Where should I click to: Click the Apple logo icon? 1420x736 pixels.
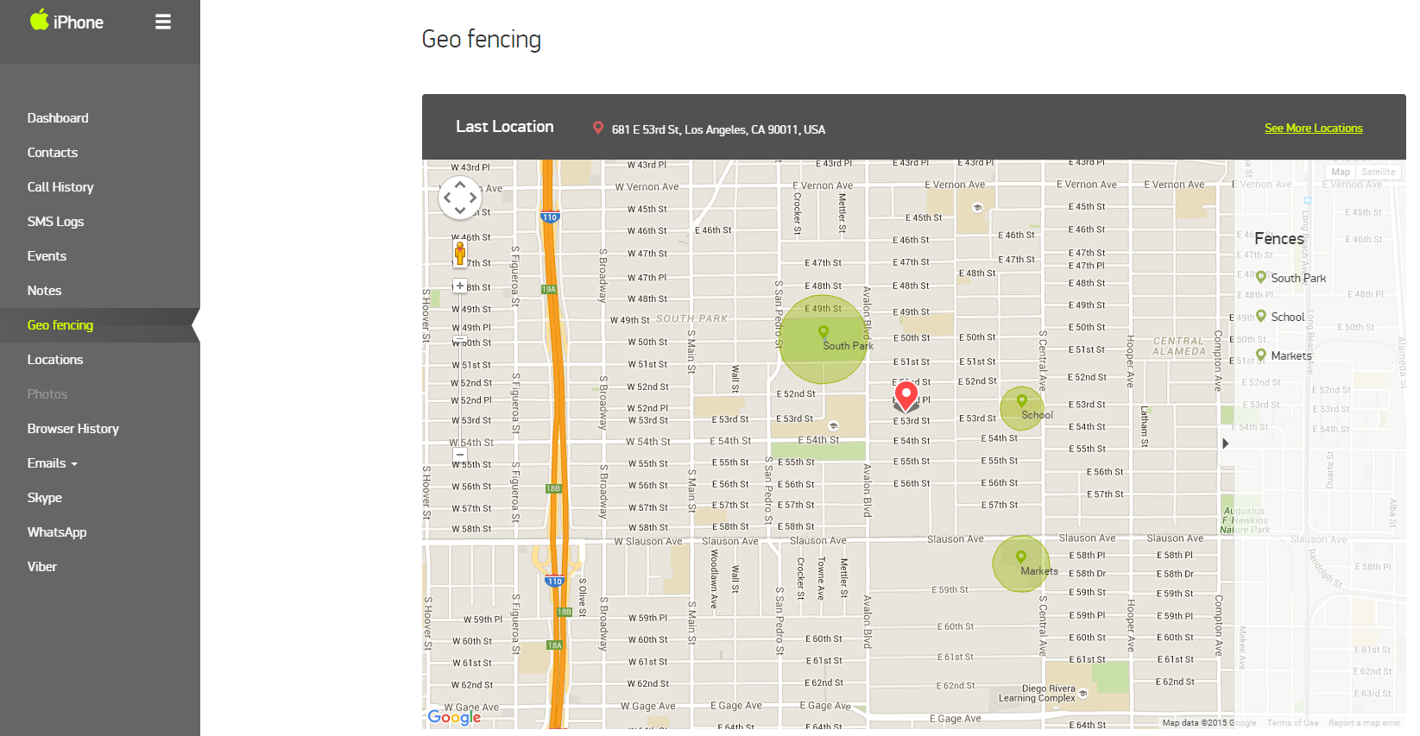point(39,19)
